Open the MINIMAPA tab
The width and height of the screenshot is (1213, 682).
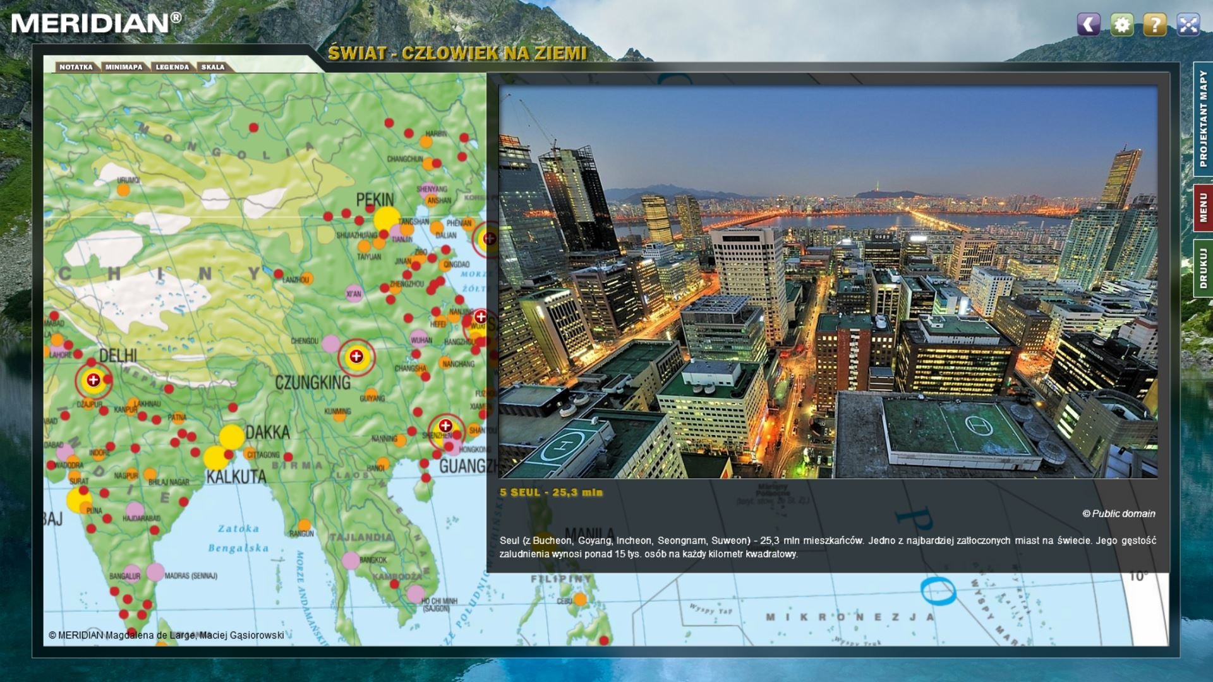[x=124, y=67]
